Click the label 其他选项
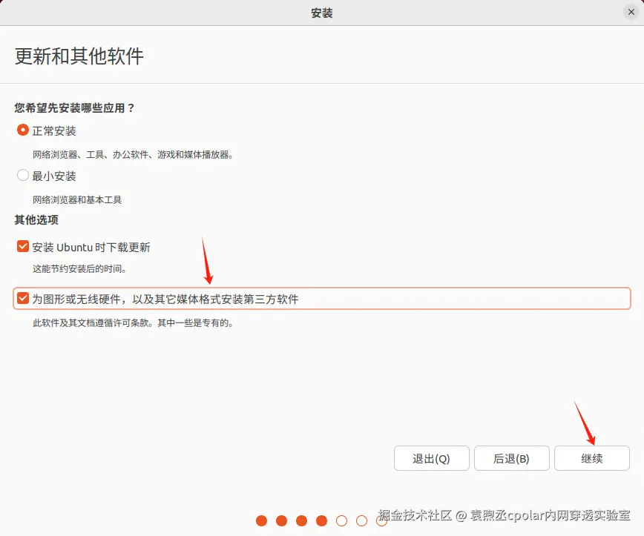644x536 pixels. point(36,220)
